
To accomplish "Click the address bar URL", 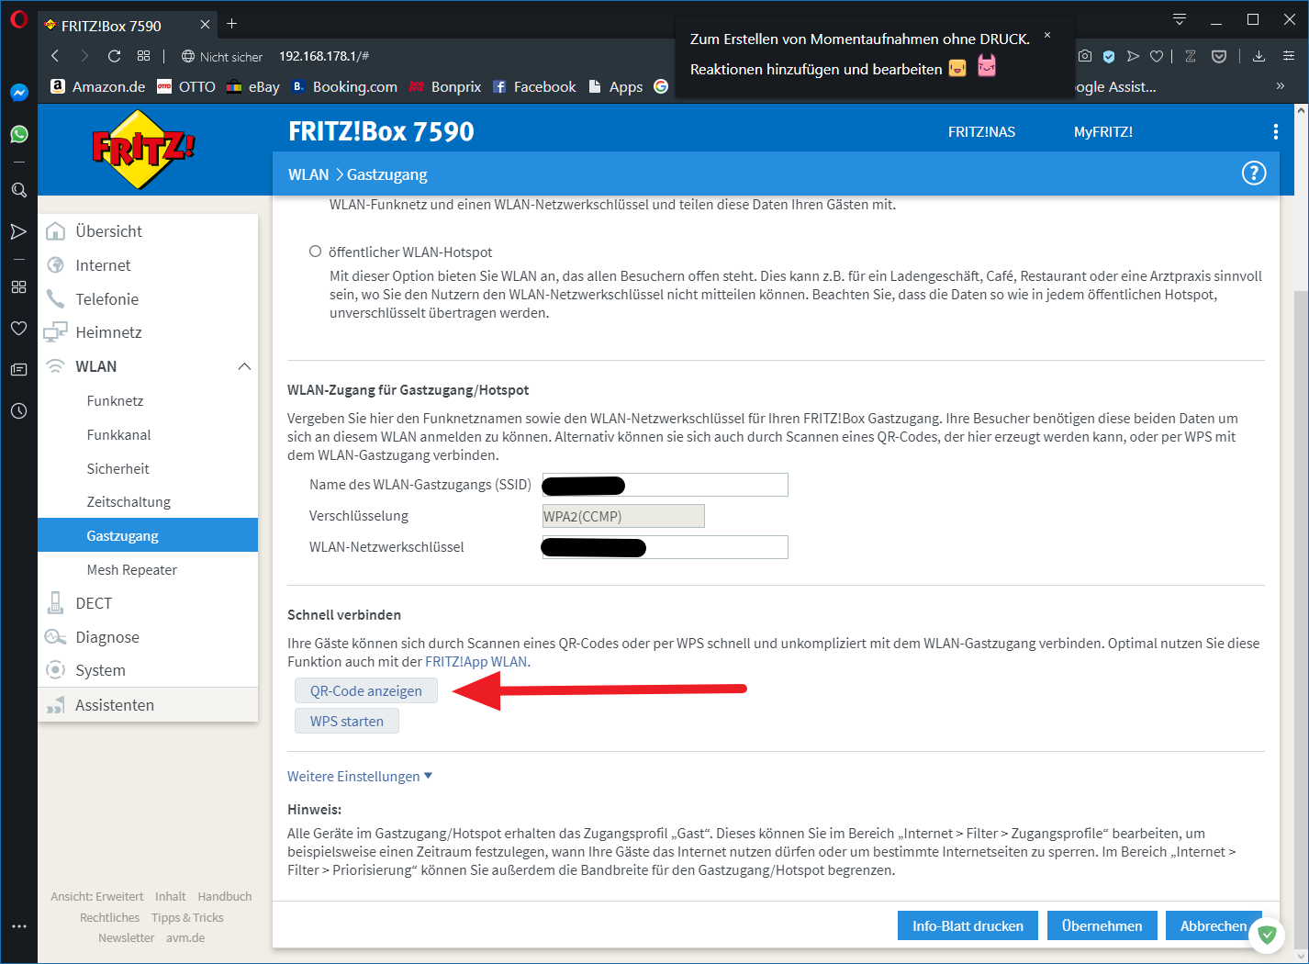I will pyautogui.click(x=324, y=56).
